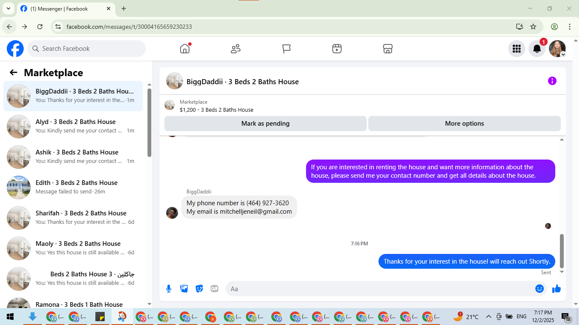This screenshot has height=325, width=579.
Task: View site information icon in address bar
Action: tap(58, 27)
